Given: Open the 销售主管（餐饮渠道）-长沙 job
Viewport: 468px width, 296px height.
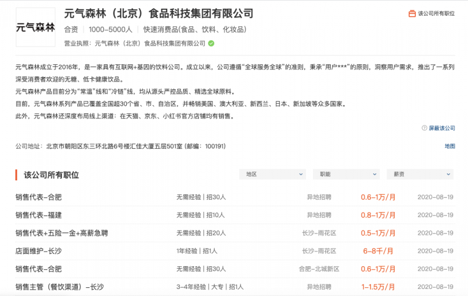Looking at the screenshot, I should 60,287.
